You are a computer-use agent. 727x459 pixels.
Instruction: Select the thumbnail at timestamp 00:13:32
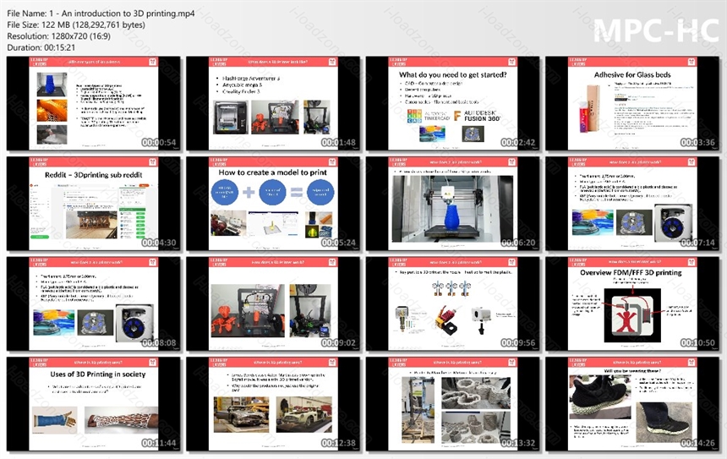(x=452, y=404)
